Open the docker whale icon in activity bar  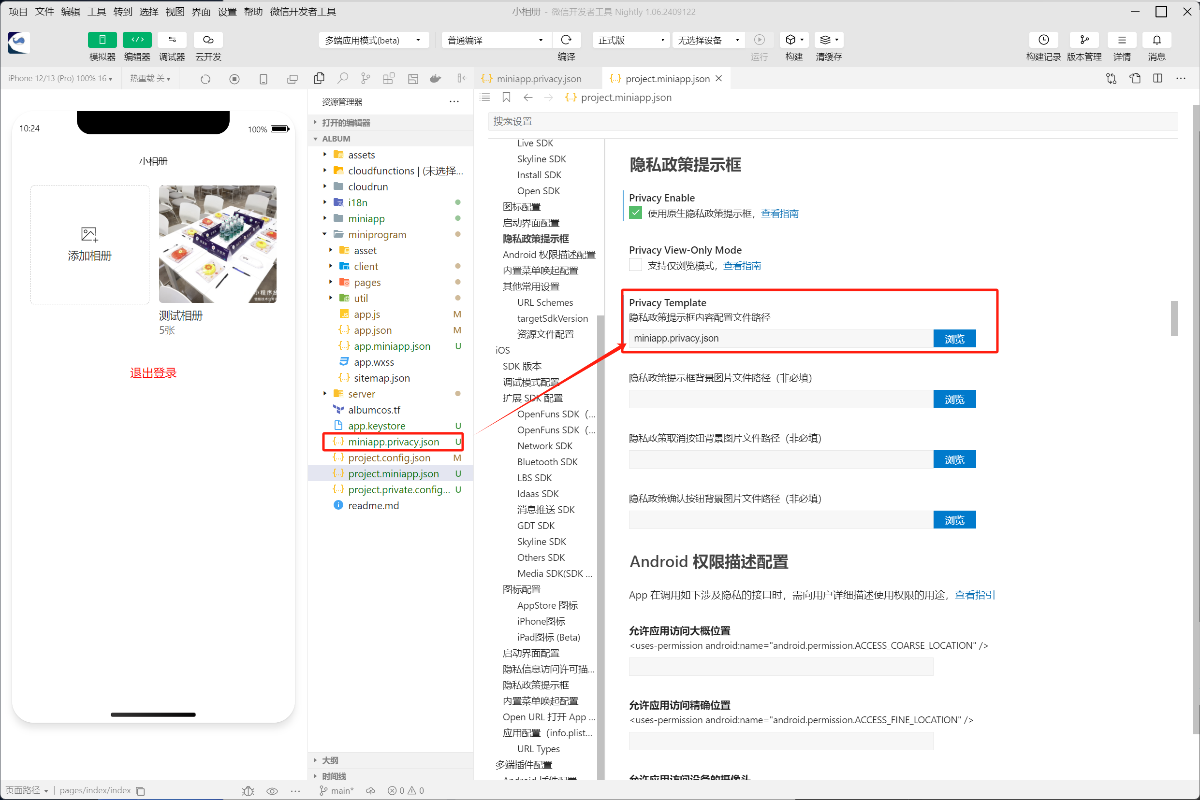click(436, 78)
